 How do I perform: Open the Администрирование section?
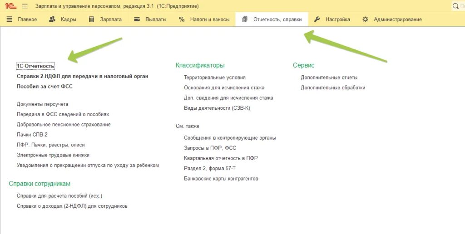point(397,19)
